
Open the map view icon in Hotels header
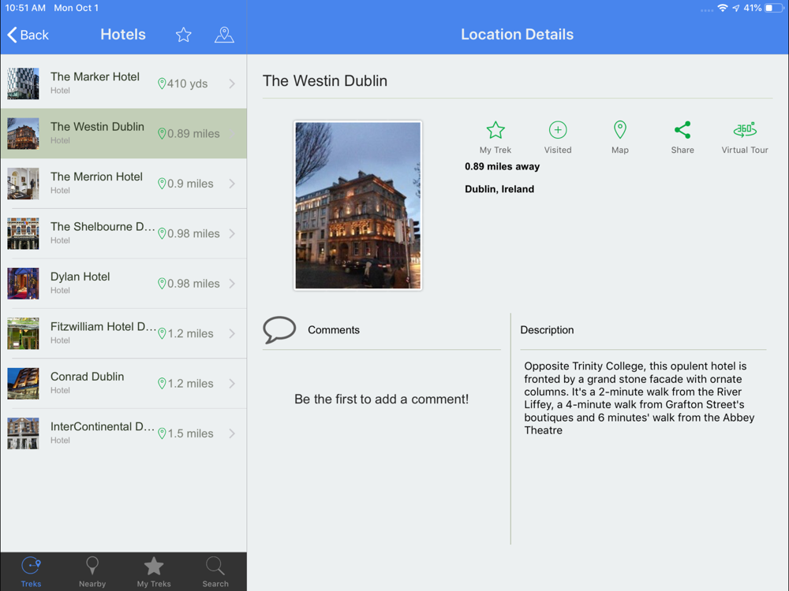[x=224, y=35]
